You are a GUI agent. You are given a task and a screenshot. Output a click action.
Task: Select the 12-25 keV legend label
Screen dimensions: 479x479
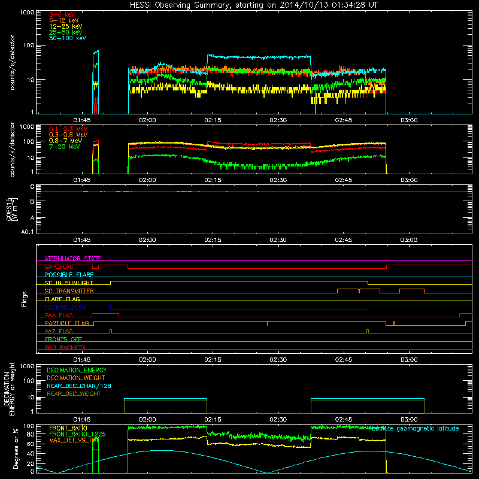66,26
